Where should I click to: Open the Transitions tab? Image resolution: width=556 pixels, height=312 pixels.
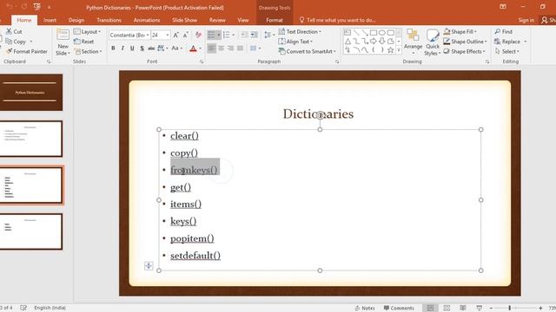[109, 20]
